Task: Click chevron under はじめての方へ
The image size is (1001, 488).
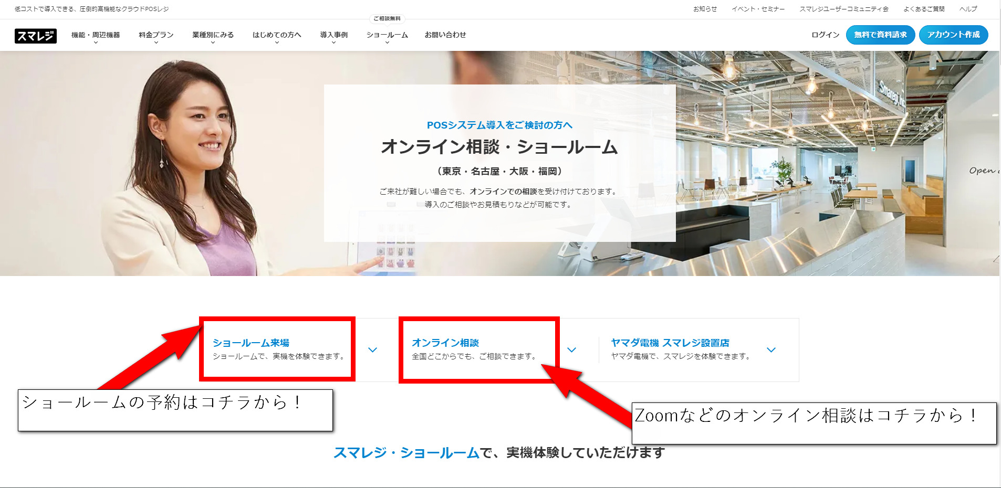Action: (x=277, y=43)
